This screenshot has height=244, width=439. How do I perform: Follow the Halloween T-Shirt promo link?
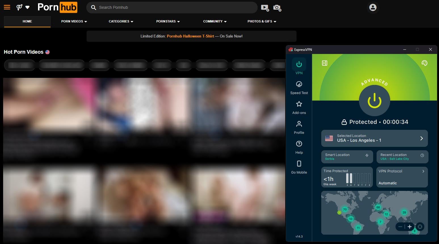(190, 36)
